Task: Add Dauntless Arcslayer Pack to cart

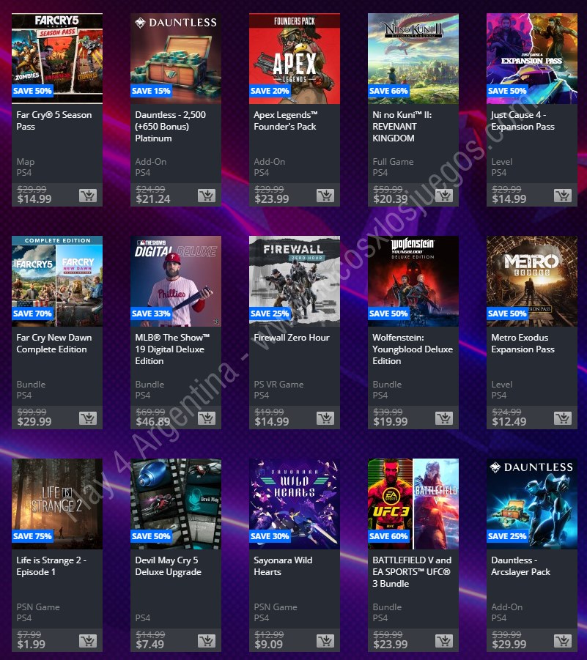Action: point(563,641)
